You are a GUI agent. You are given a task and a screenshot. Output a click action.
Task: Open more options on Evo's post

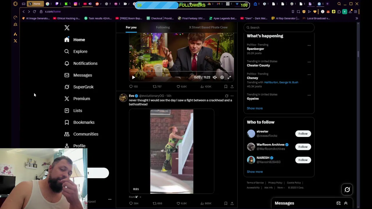tap(232, 96)
